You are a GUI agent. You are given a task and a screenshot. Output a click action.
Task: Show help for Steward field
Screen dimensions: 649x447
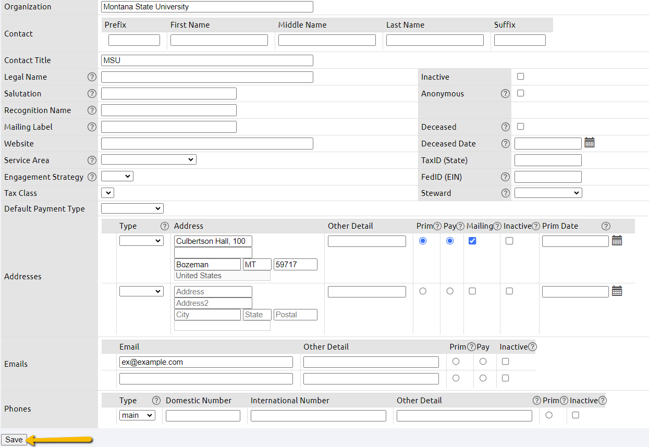click(505, 193)
